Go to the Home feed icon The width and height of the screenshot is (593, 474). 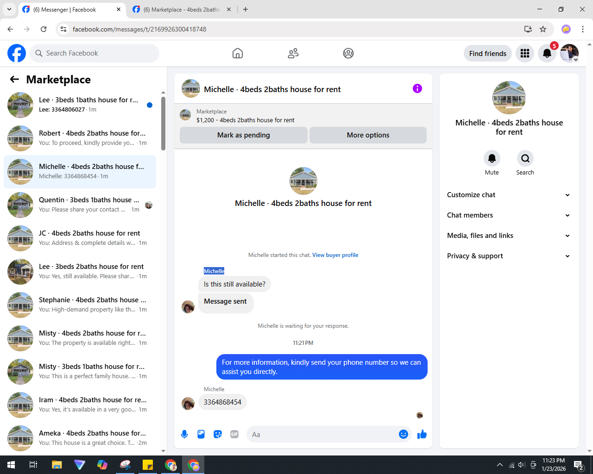(x=238, y=53)
